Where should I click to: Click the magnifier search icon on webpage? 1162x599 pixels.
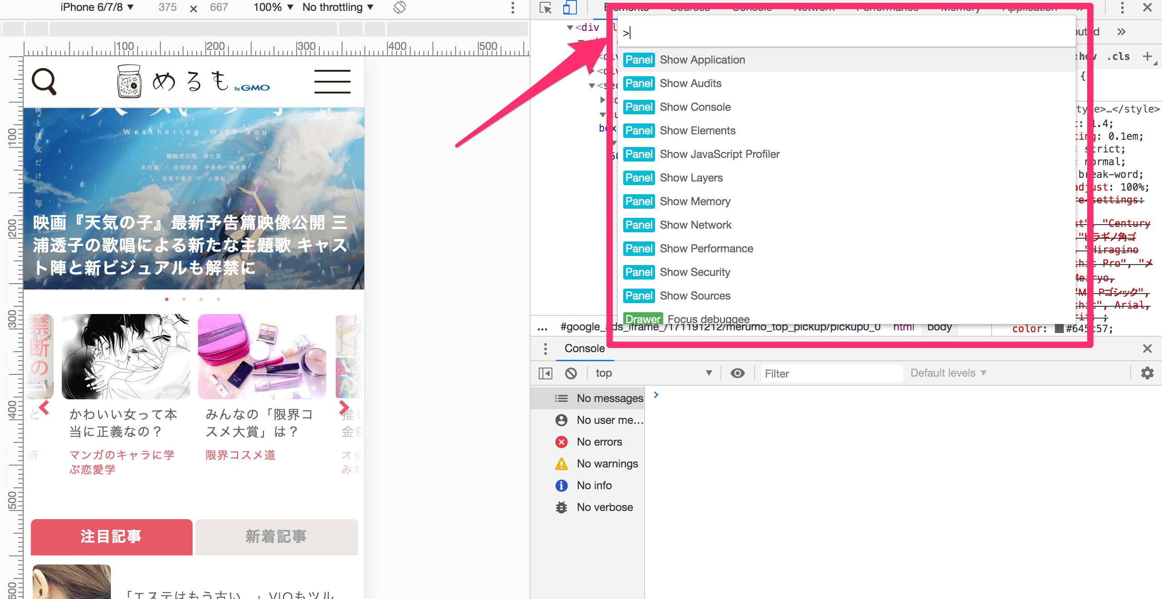(x=44, y=82)
